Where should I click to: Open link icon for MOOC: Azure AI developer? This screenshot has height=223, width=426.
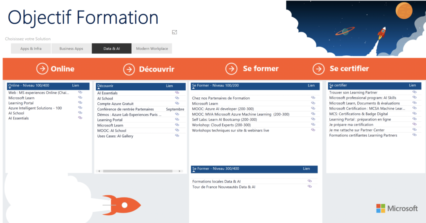(x=313, y=108)
